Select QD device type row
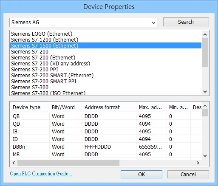 click(x=106, y=124)
